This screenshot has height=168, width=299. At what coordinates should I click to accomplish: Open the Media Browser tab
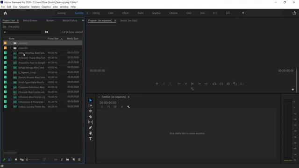[30, 21]
